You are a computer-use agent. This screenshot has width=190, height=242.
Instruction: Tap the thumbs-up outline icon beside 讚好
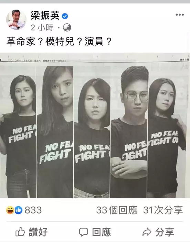pyautogui.click(x=20, y=232)
